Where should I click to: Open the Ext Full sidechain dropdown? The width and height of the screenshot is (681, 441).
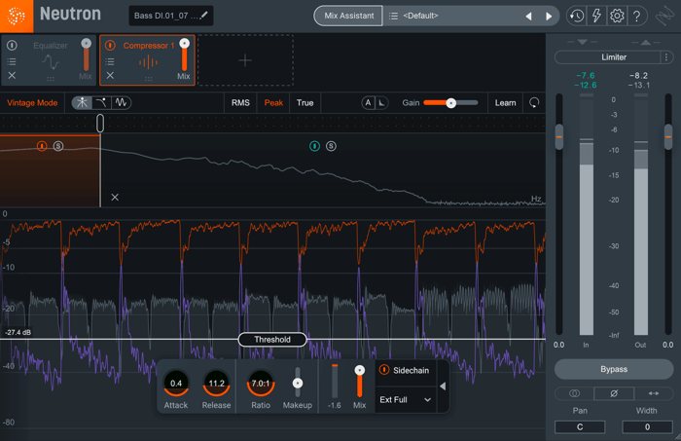pos(406,400)
